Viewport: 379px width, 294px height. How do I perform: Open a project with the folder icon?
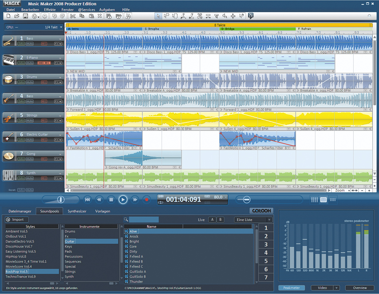pyautogui.click(x=17, y=16)
